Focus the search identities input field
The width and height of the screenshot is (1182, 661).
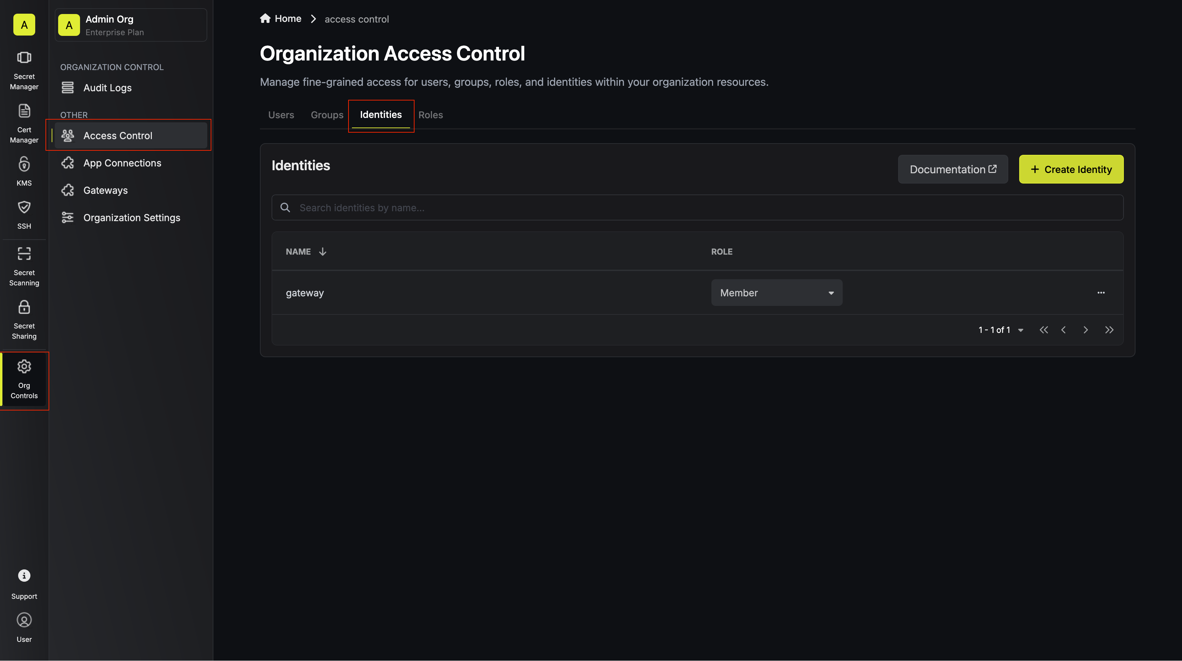tap(697, 208)
